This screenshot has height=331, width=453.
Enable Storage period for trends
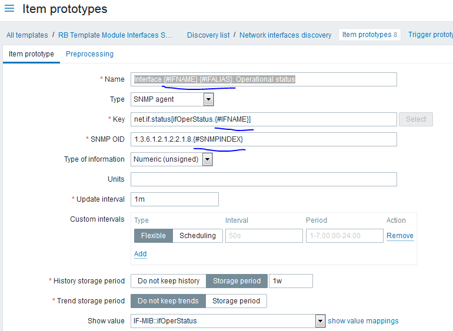click(x=236, y=301)
